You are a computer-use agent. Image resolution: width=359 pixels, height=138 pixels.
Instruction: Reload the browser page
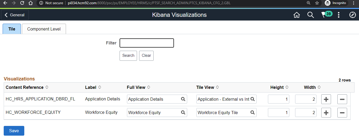(22, 3)
